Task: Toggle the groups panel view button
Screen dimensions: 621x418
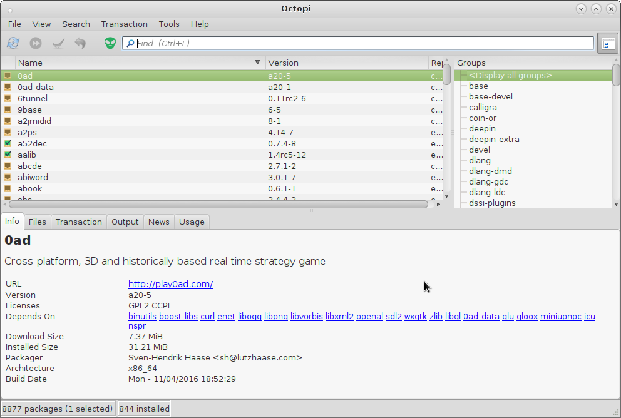Action: click(607, 43)
